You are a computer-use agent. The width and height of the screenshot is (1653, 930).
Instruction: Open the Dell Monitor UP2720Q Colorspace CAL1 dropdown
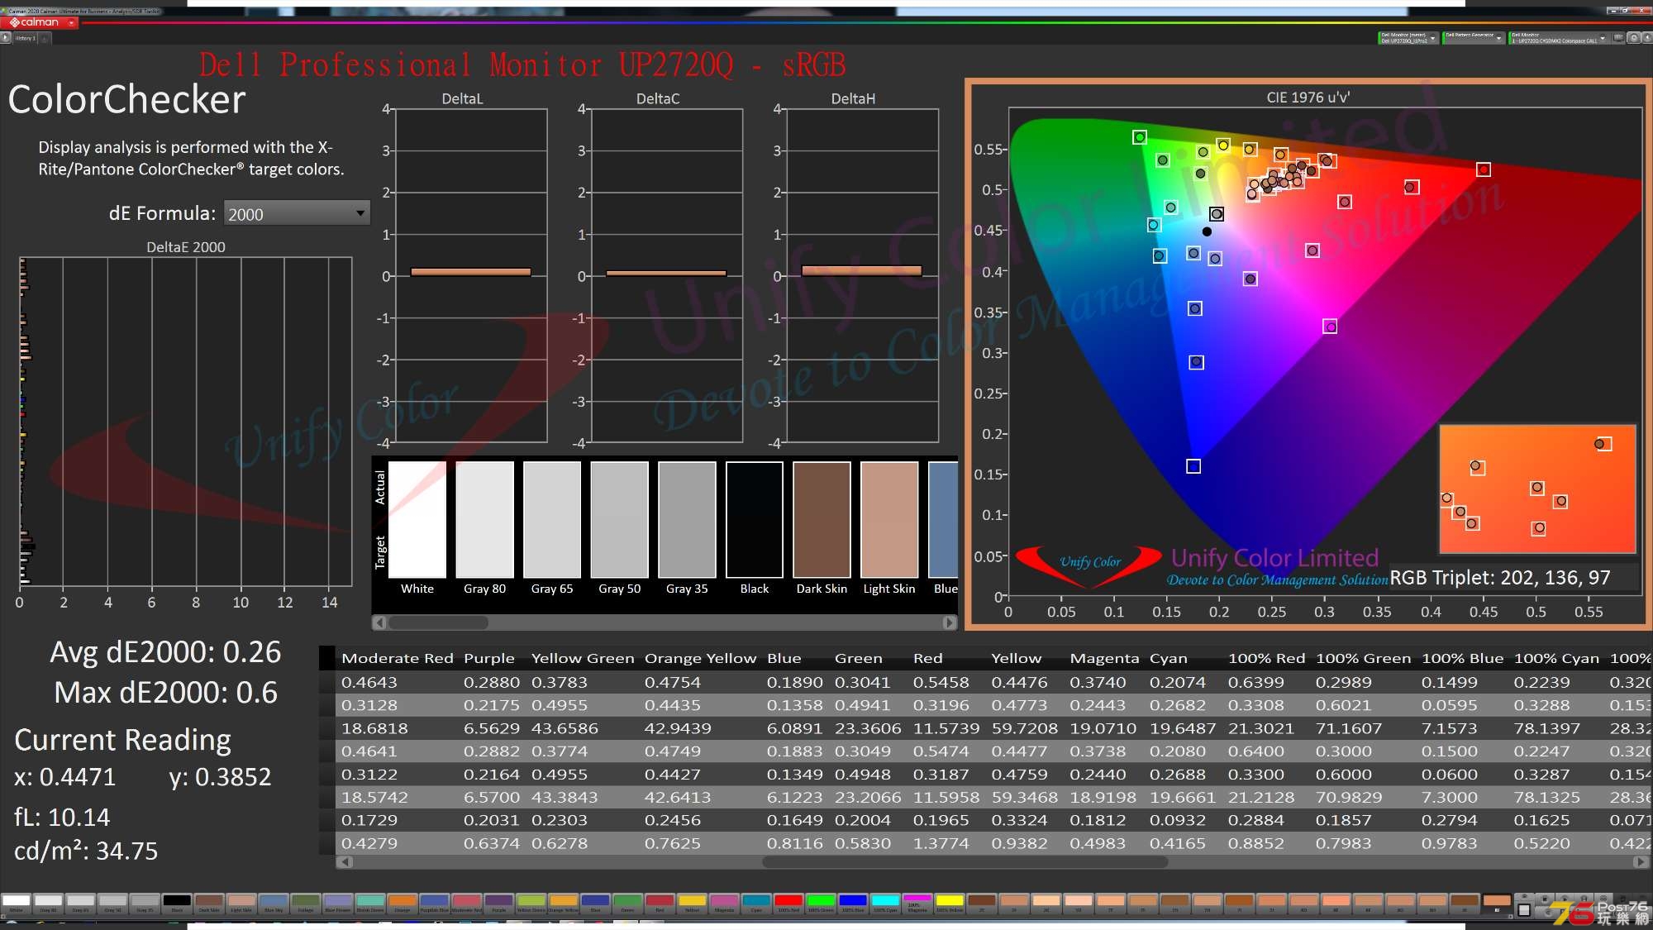pos(1559,38)
